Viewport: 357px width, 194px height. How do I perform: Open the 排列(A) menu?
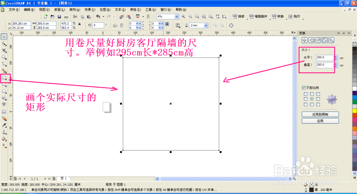(x=75, y=10)
